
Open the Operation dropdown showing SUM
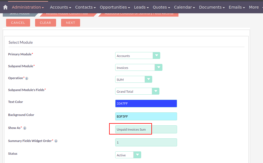[133, 79]
